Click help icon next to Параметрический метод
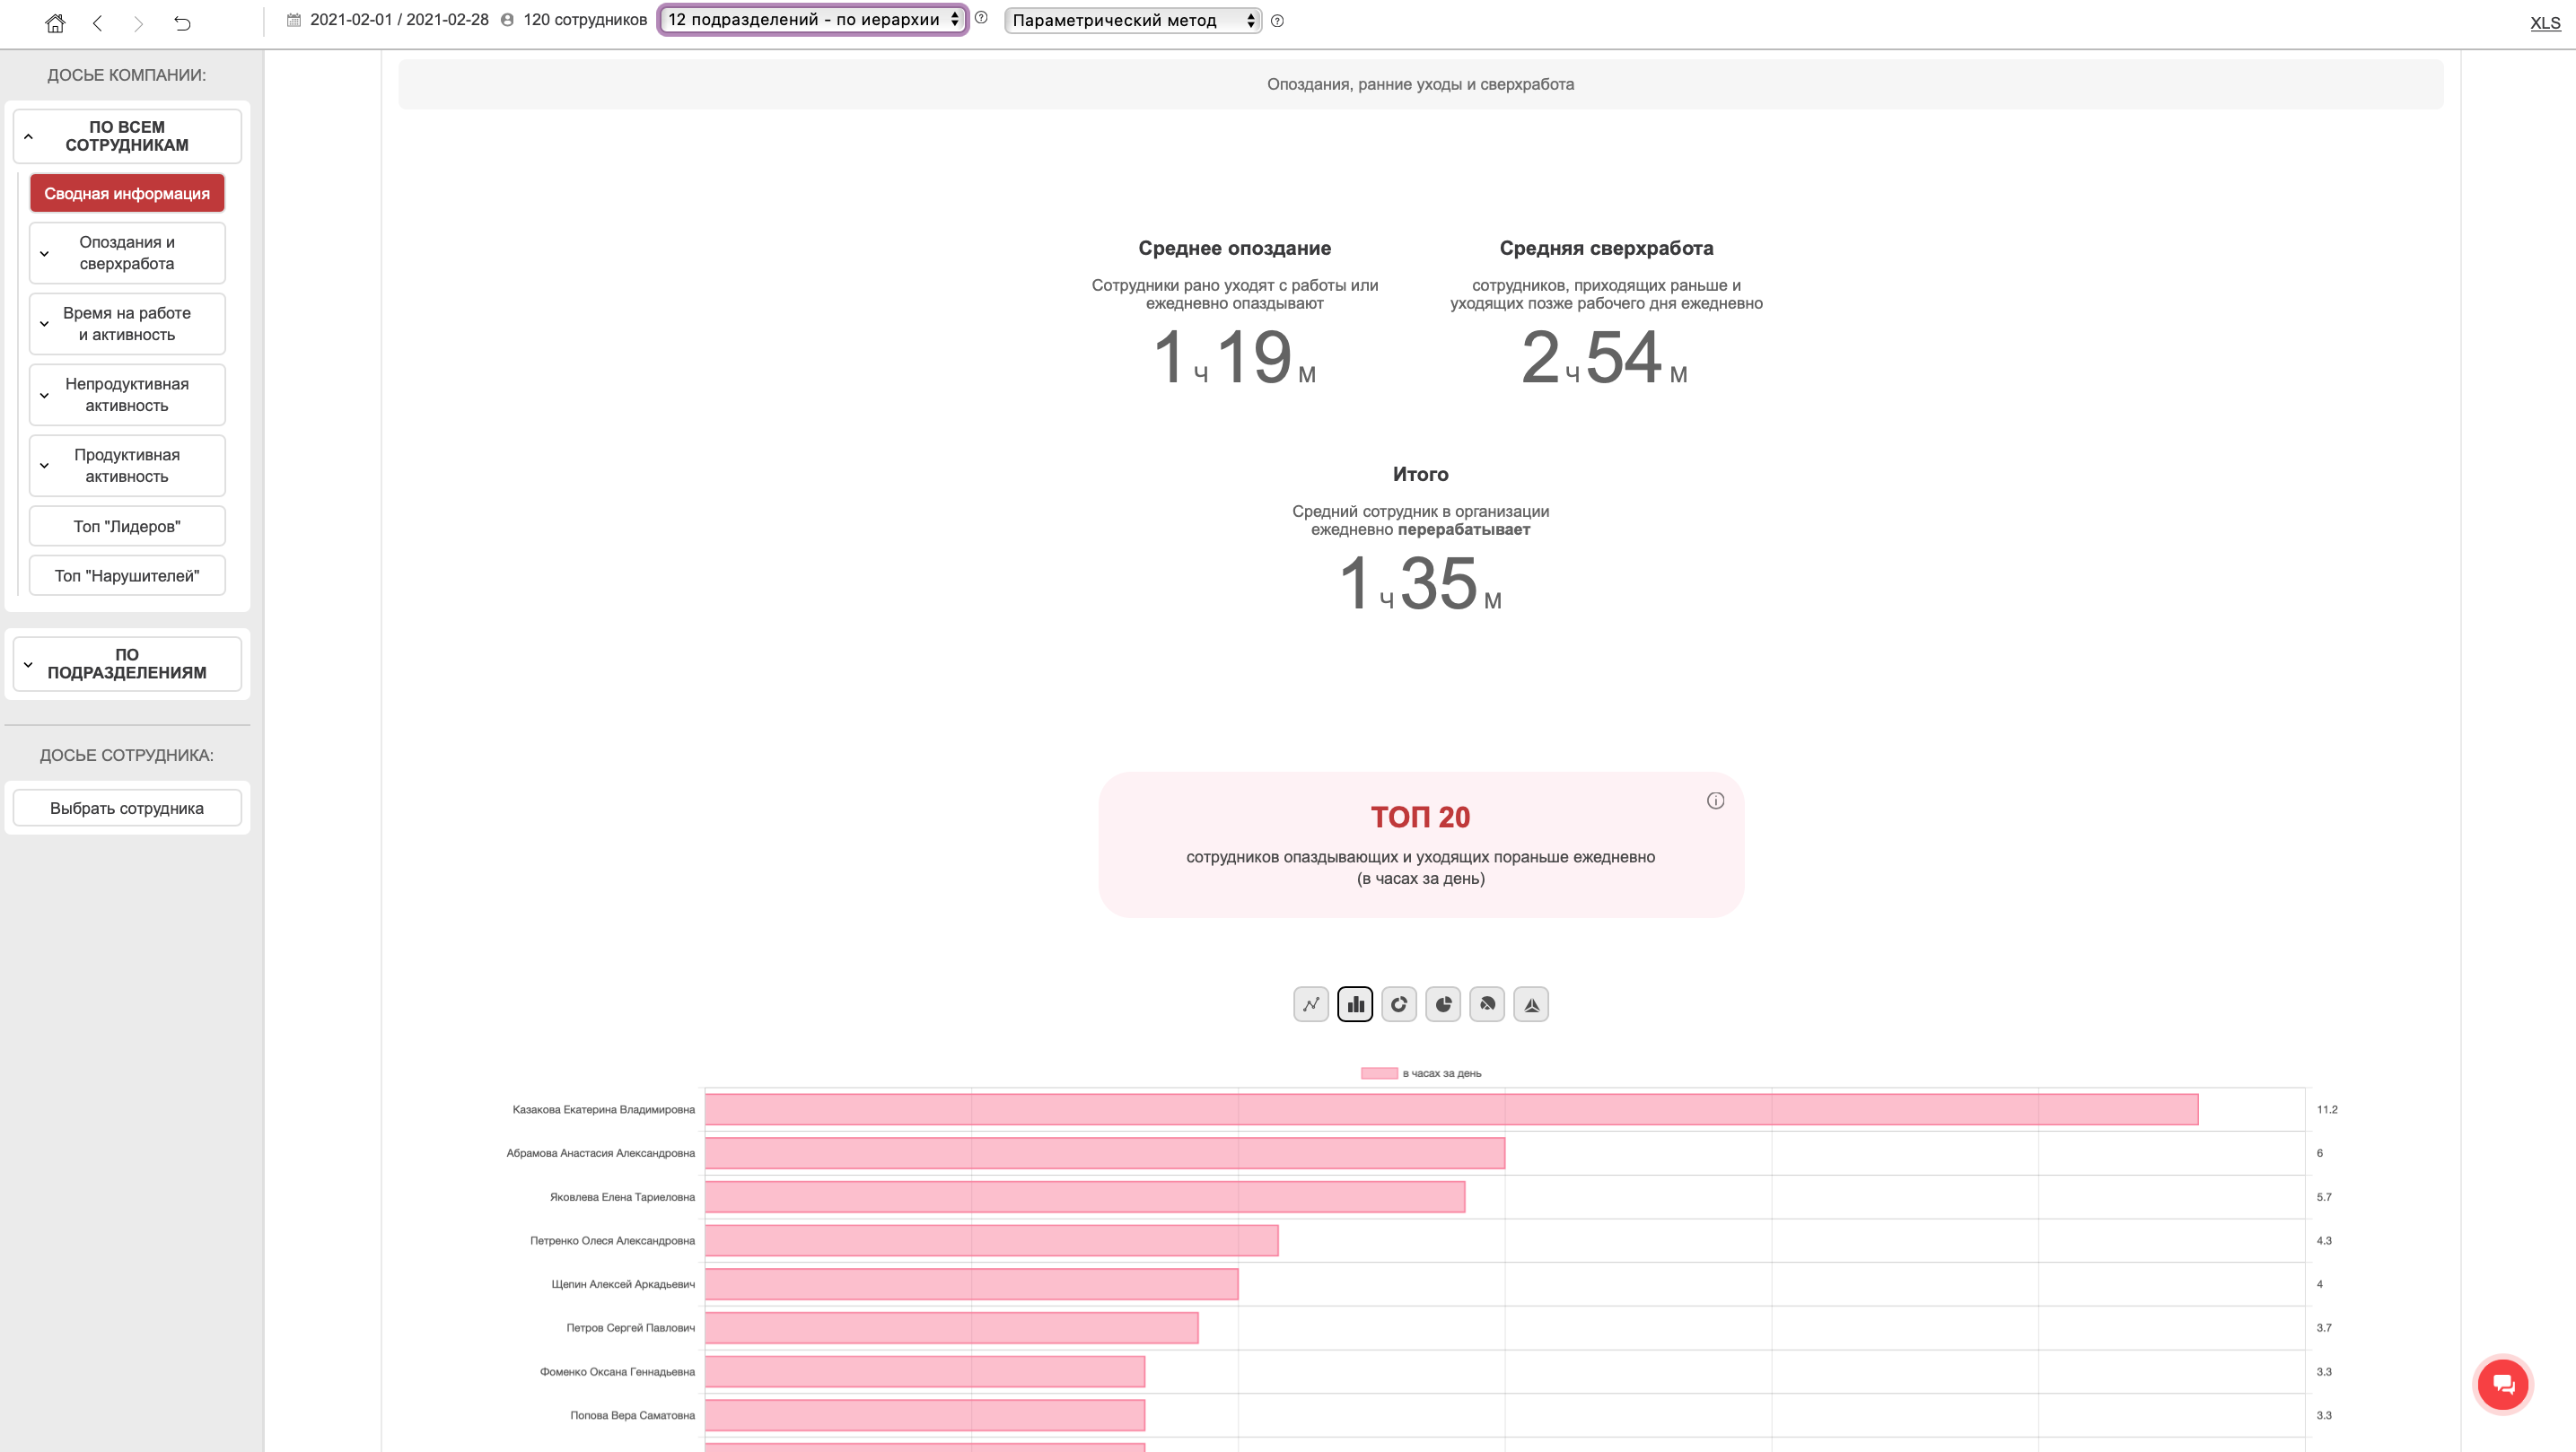The height and width of the screenshot is (1452, 2576). click(1277, 20)
